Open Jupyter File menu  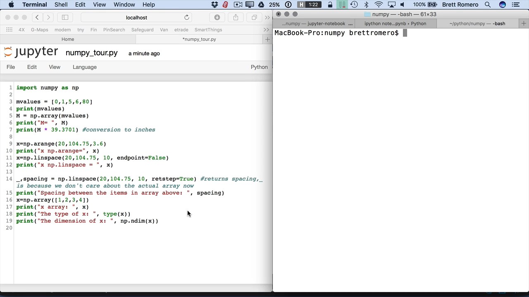pos(11,67)
